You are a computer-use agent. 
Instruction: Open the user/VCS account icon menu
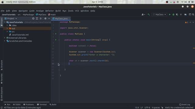coord(143,15)
